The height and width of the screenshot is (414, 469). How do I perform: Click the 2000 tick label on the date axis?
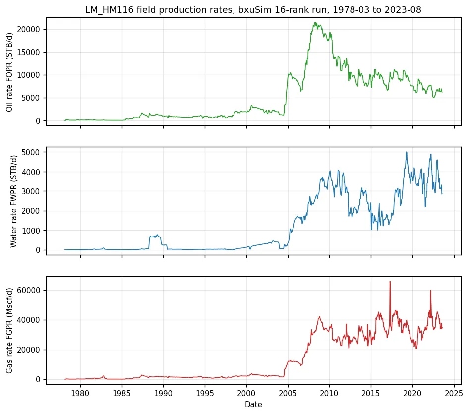point(246,393)
